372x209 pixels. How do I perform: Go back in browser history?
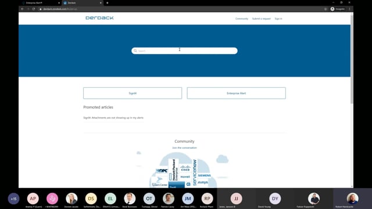pyautogui.click(x=23, y=9)
